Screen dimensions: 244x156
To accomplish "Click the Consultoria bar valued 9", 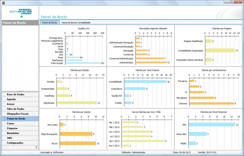I will click(135, 89).
